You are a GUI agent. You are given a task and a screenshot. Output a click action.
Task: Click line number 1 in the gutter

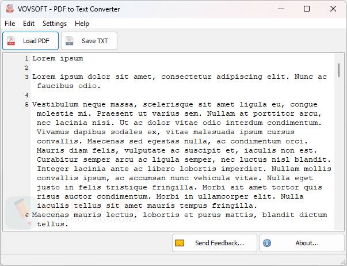tap(26, 59)
